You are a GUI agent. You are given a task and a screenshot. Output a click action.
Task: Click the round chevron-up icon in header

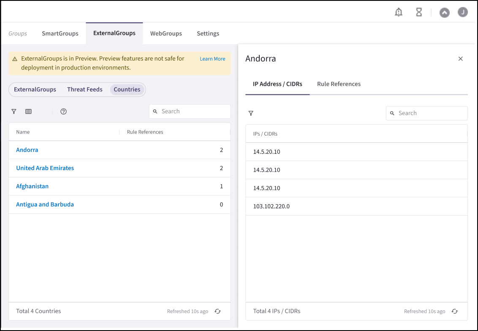tap(444, 13)
